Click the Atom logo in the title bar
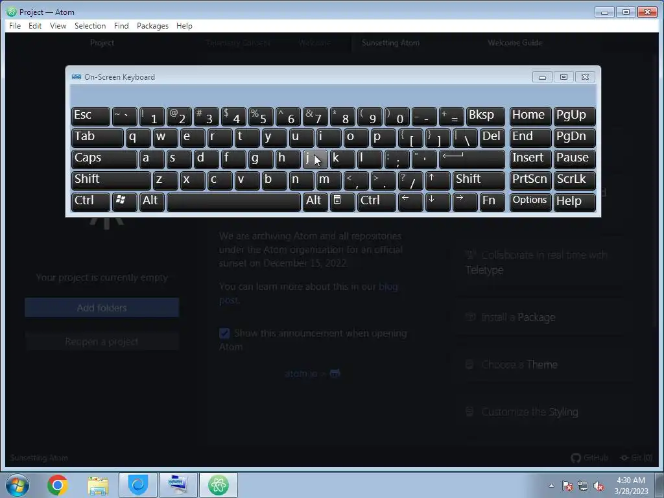 [12, 12]
